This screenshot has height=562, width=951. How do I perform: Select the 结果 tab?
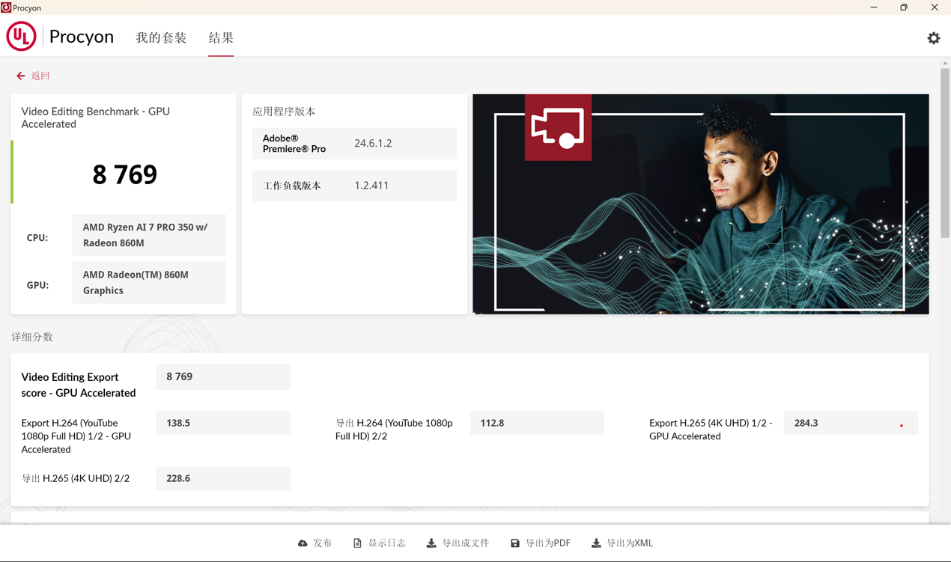[x=221, y=38]
